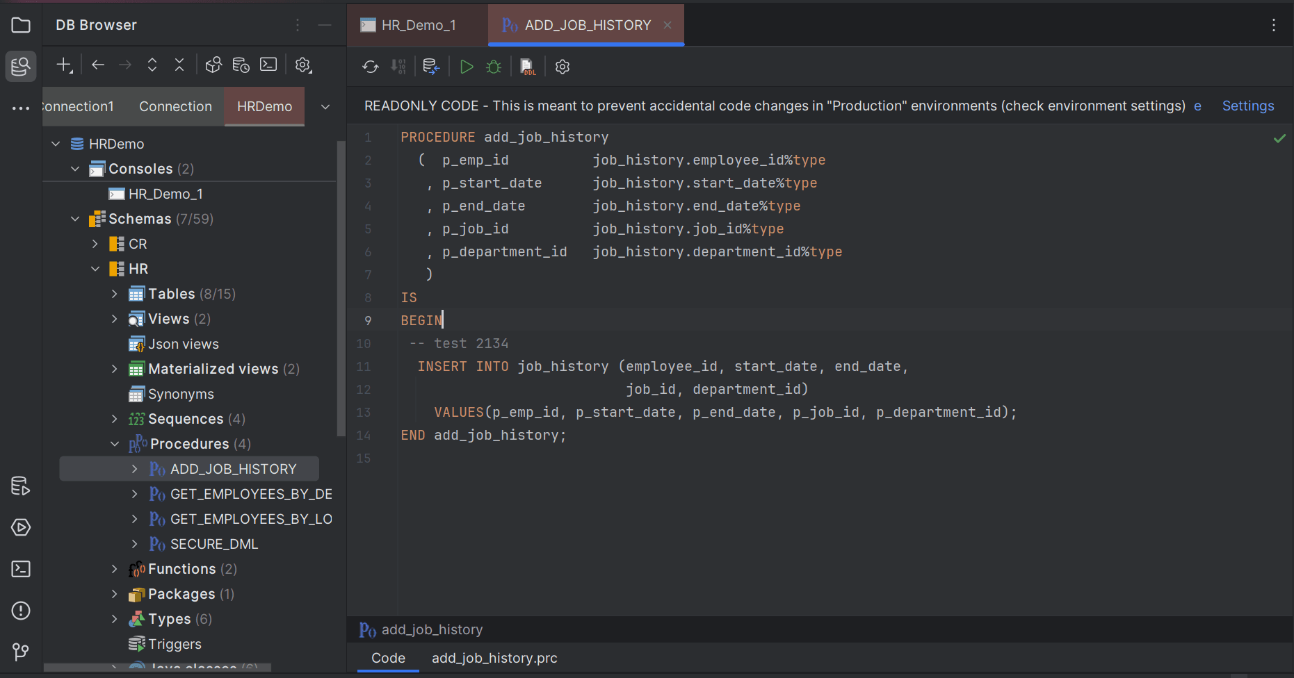The width and height of the screenshot is (1294, 678).
Task: Collapse the Consoles node
Action: 75,169
